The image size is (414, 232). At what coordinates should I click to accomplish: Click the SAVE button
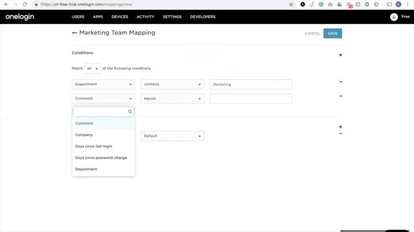point(332,34)
